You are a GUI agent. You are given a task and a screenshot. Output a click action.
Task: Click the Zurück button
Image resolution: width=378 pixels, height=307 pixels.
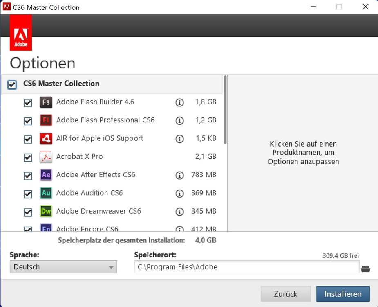285,294
